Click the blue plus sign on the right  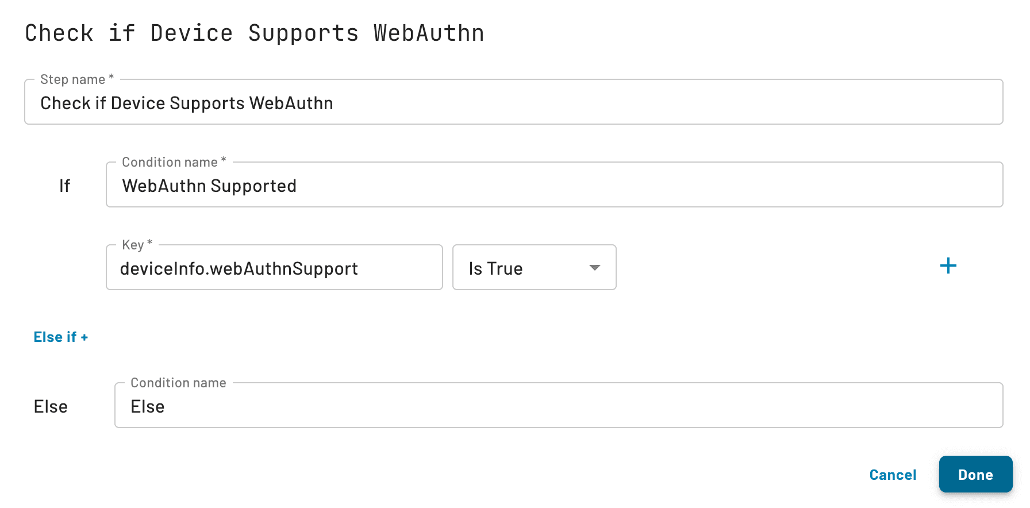coord(948,265)
